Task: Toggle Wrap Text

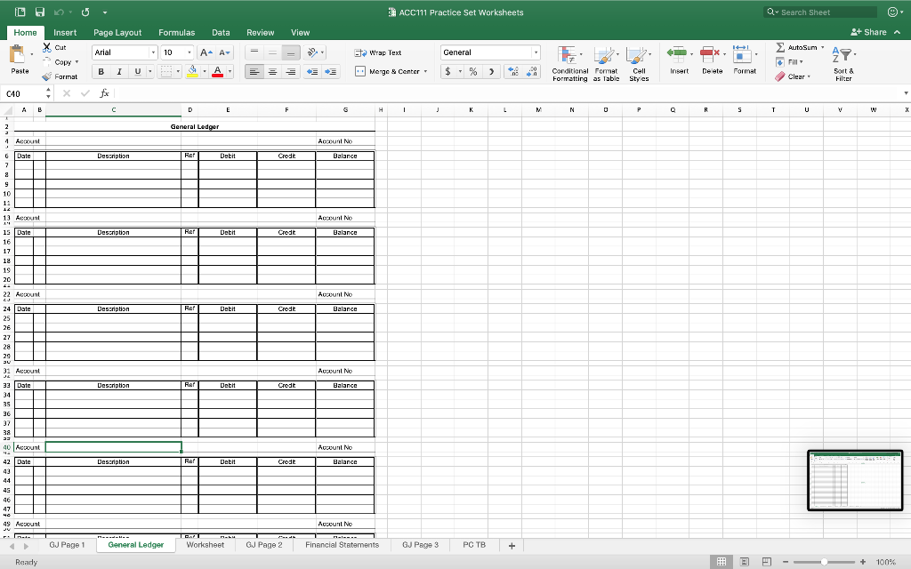Action: pyautogui.click(x=377, y=52)
